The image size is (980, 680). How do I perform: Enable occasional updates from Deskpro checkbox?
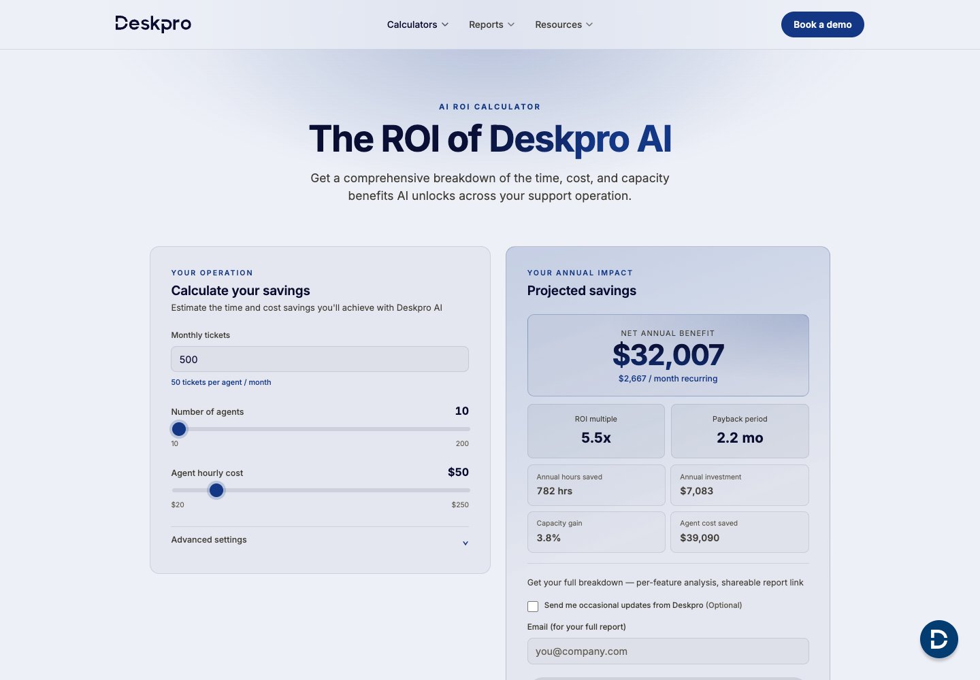533,606
